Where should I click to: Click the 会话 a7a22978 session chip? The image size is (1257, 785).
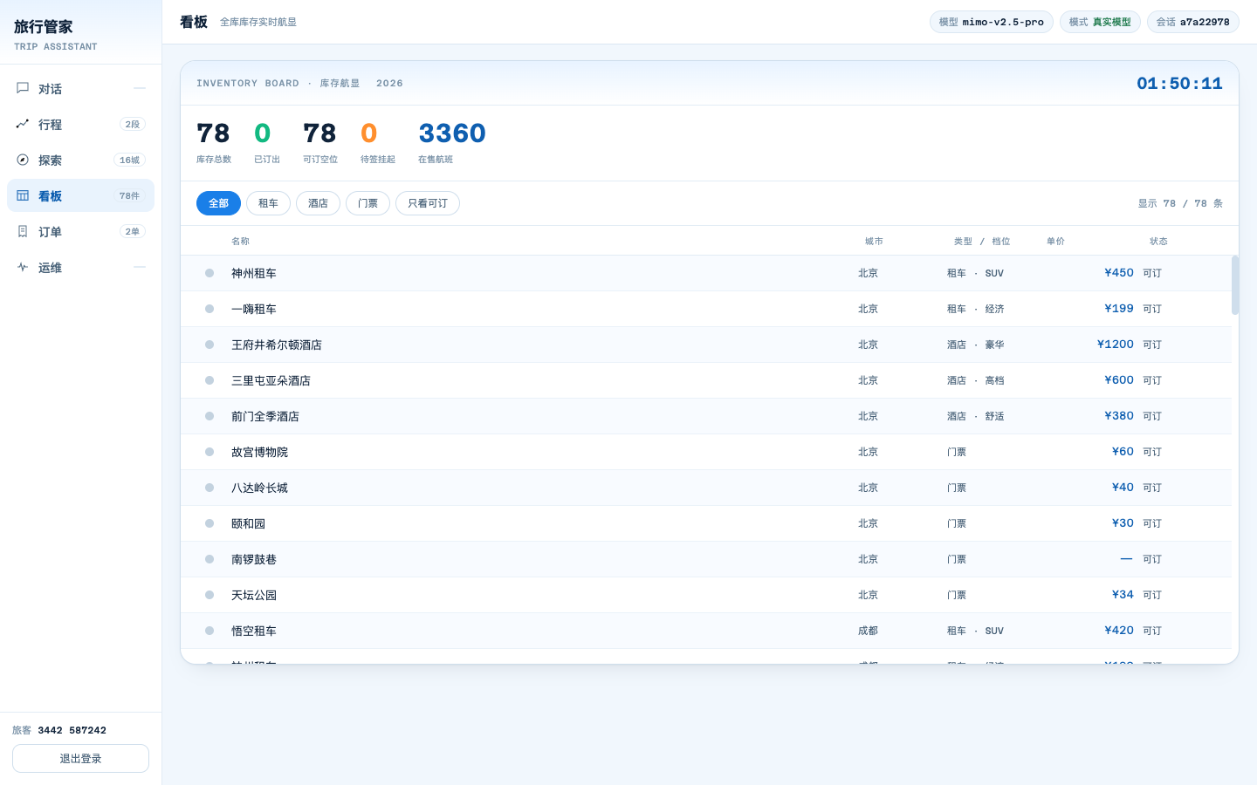click(1193, 22)
